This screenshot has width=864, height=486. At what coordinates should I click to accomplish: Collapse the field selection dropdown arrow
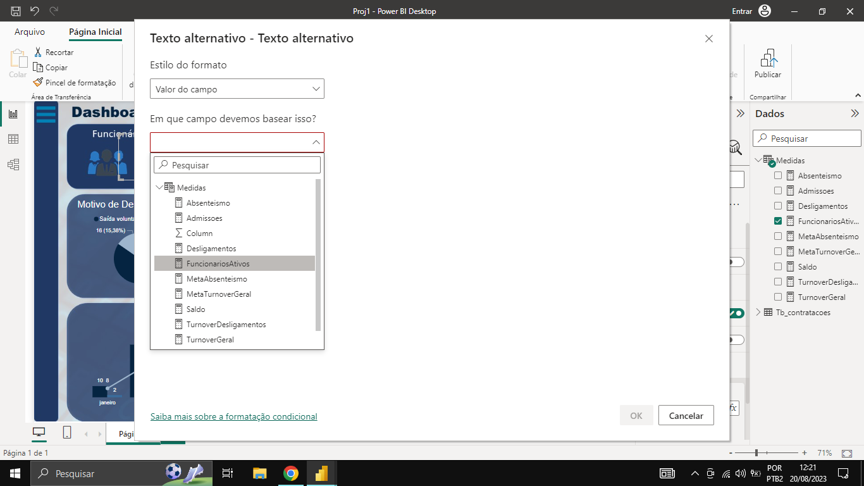click(316, 142)
